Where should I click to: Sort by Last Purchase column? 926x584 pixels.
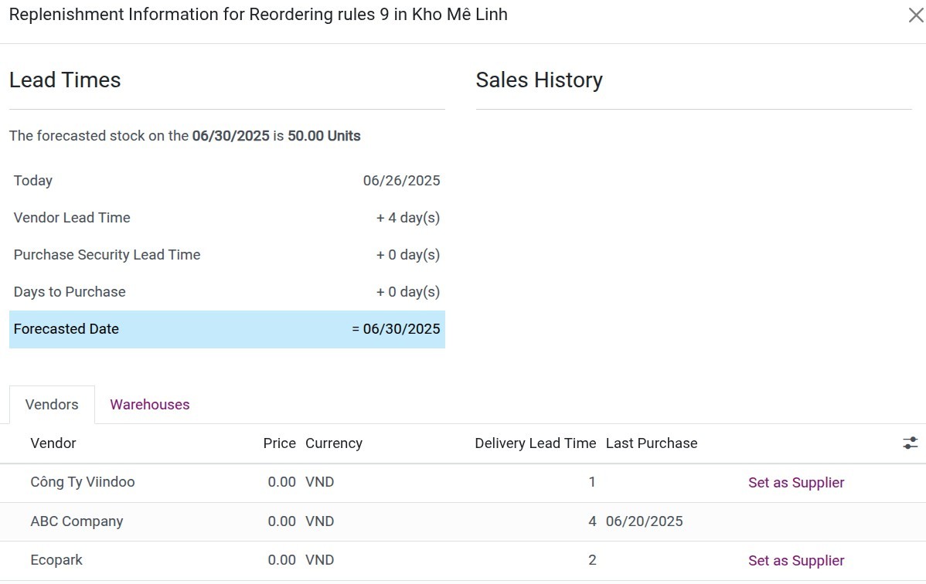[x=651, y=443]
